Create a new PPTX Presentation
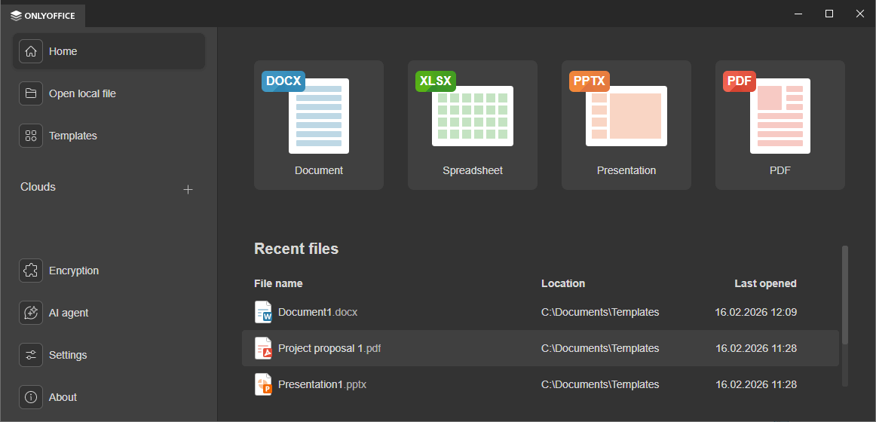Screen dimensions: 876x422 (626, 124)
